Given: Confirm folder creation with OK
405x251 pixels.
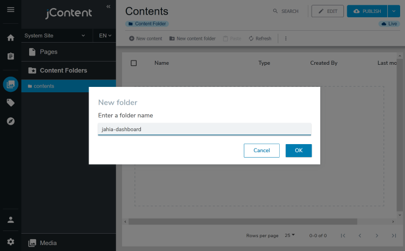Looking at the screenshot, I should tap(299, 151).
